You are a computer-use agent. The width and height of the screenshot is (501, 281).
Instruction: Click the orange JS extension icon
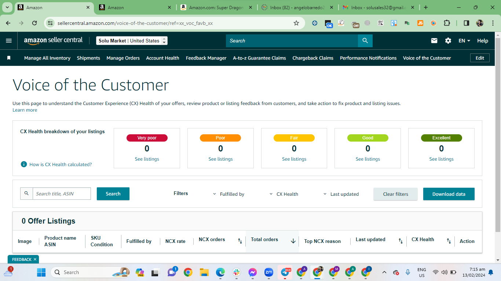point(420,23)
